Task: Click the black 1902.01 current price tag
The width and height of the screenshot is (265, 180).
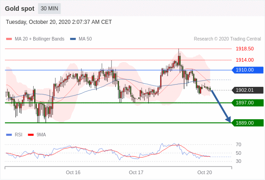Action: pyautogui.click(x=247, y=90)
